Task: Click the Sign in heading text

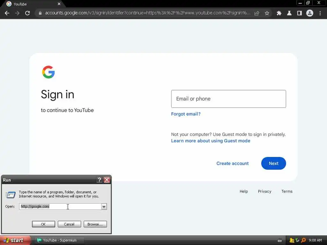Action: [x=57, y=94]
